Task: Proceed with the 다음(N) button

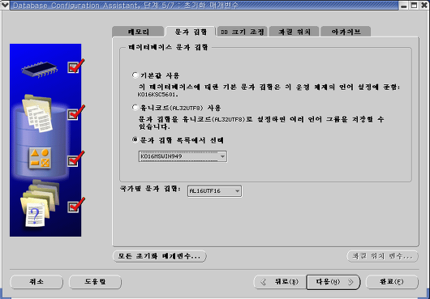Action: pos(333,282)
